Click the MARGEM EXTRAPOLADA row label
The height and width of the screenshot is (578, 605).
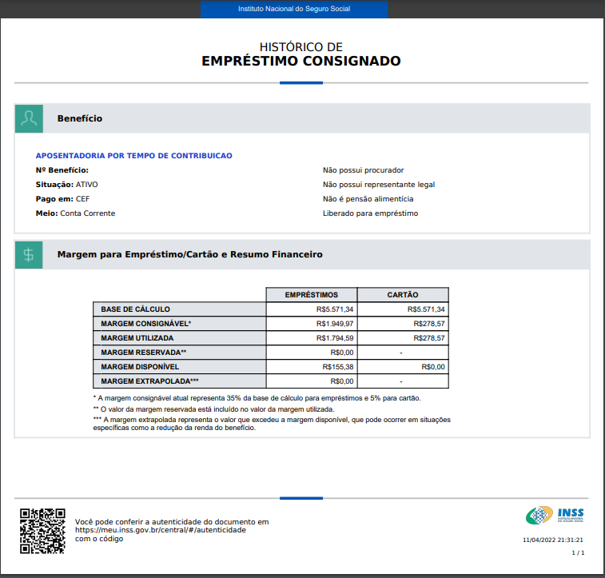point(149,381)
